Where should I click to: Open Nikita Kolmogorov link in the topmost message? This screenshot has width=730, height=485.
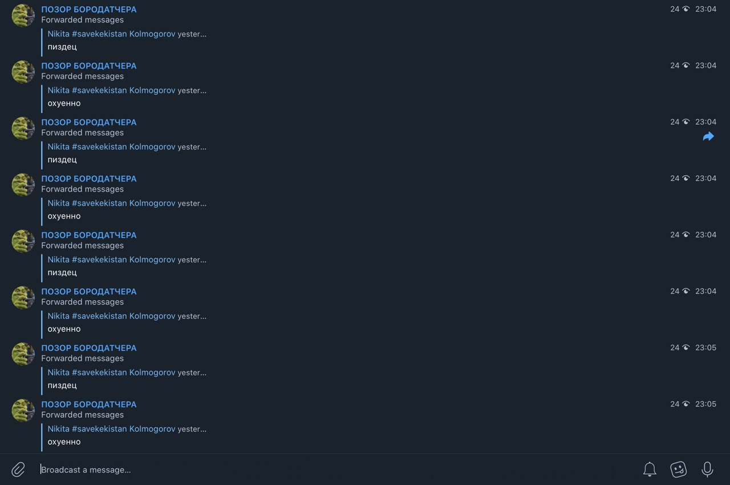click(x=111, y=34)
